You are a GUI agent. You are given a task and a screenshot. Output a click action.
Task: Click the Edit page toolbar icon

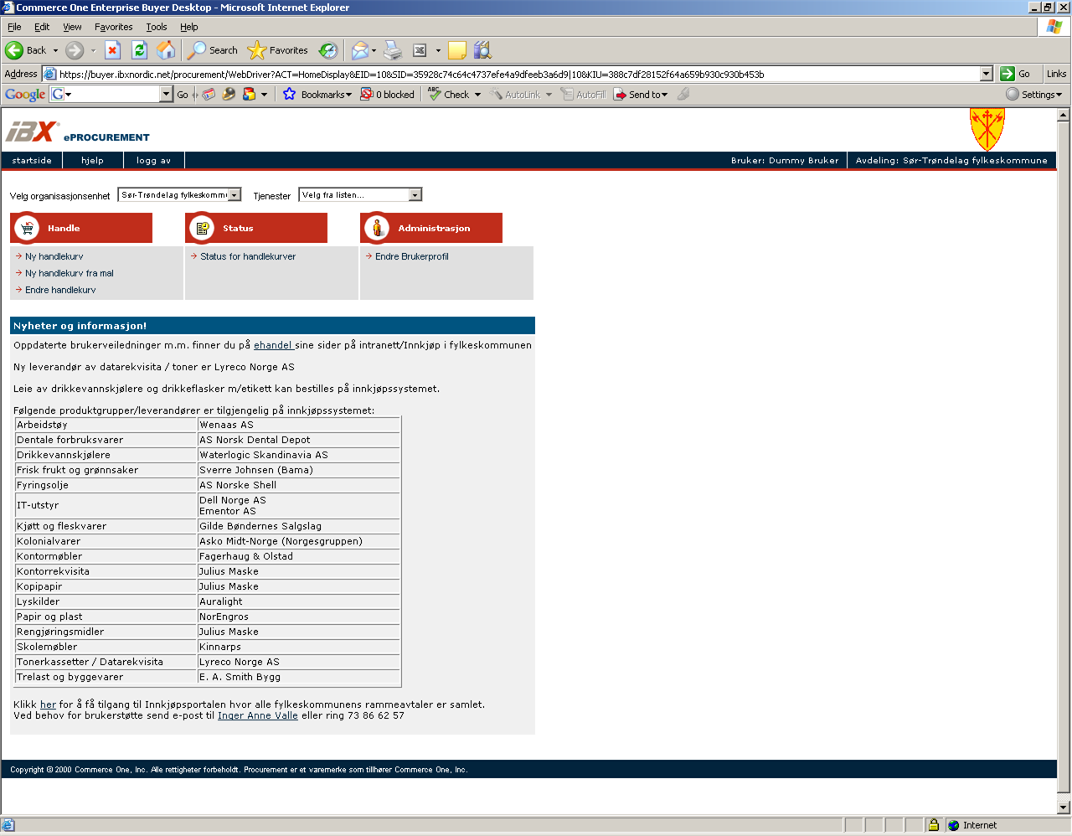pos(420,50)
